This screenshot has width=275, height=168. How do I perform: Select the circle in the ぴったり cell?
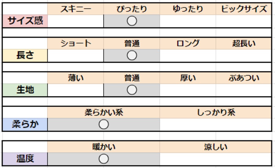(132, 21)
